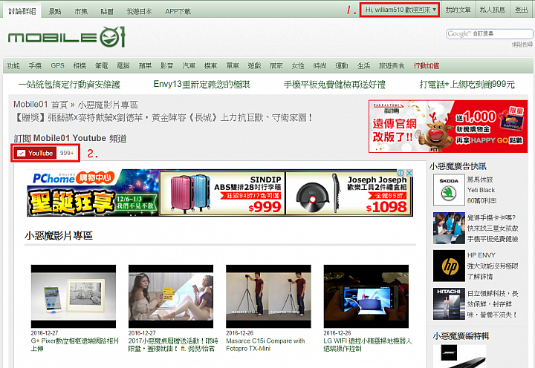Image resolution: width=535 pixels, height=368 pixels.
Task: Open the 居家 category menu
Action: click(276, 65)
